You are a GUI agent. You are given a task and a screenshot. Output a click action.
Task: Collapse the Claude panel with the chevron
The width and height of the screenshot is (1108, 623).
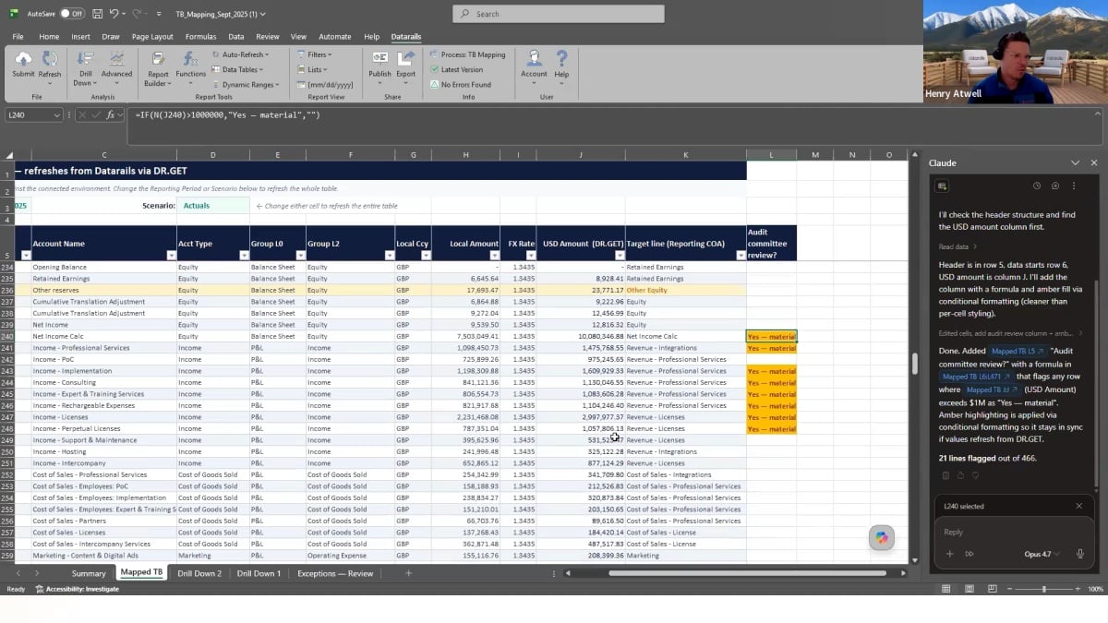coord(1075,162)
